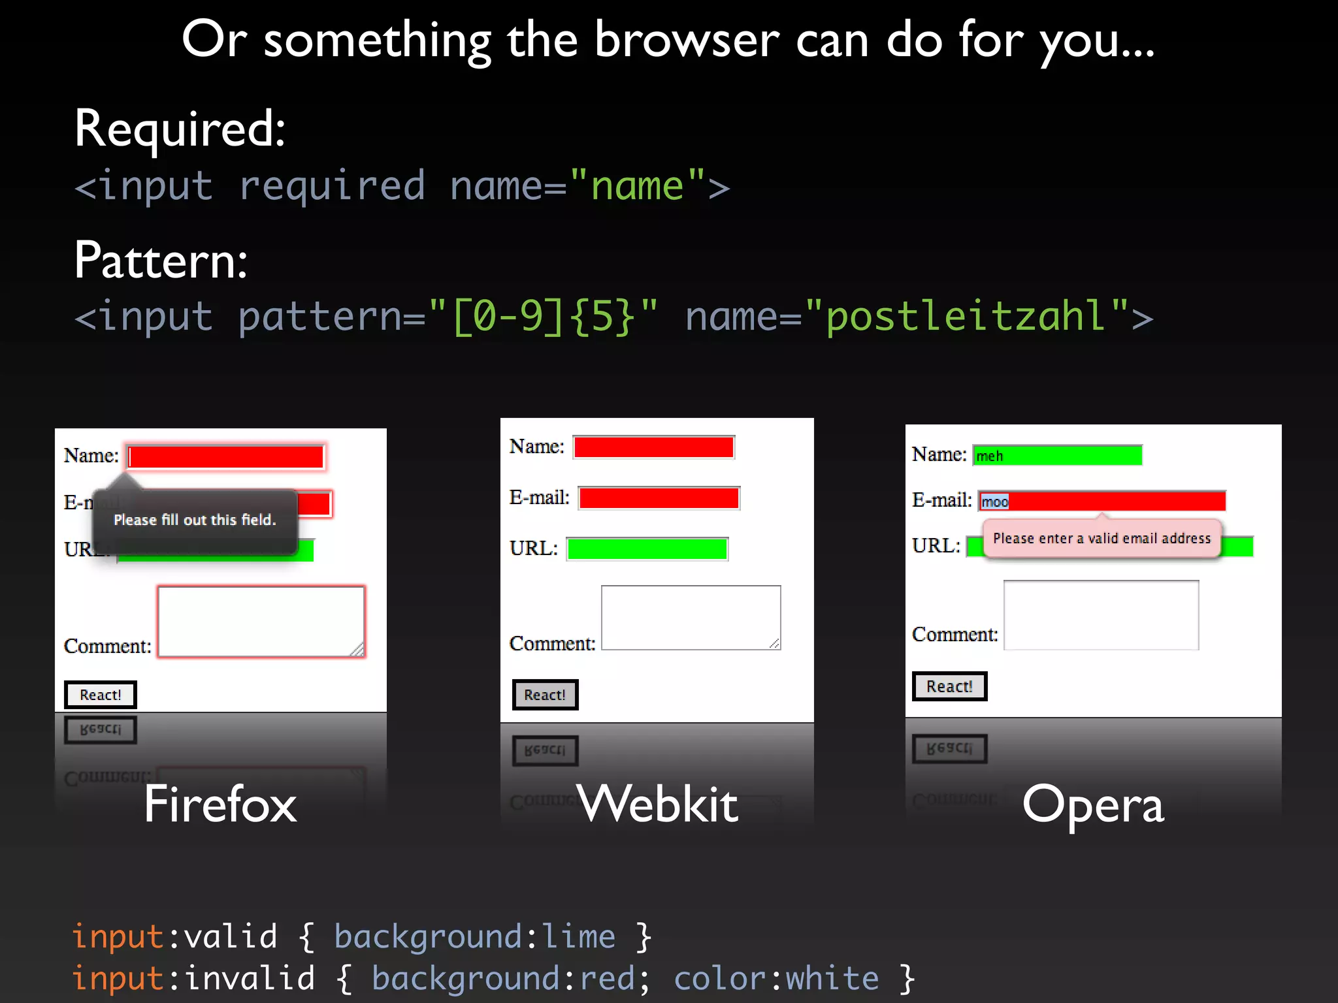Click the 'Comment:' label in the Firefox form
Image resolution: width=1338 pixels, height=1003 pixels.
[108, 646]
